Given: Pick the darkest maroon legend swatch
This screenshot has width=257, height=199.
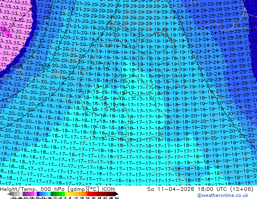Looking at the screenshot, I should coord(114,194).
